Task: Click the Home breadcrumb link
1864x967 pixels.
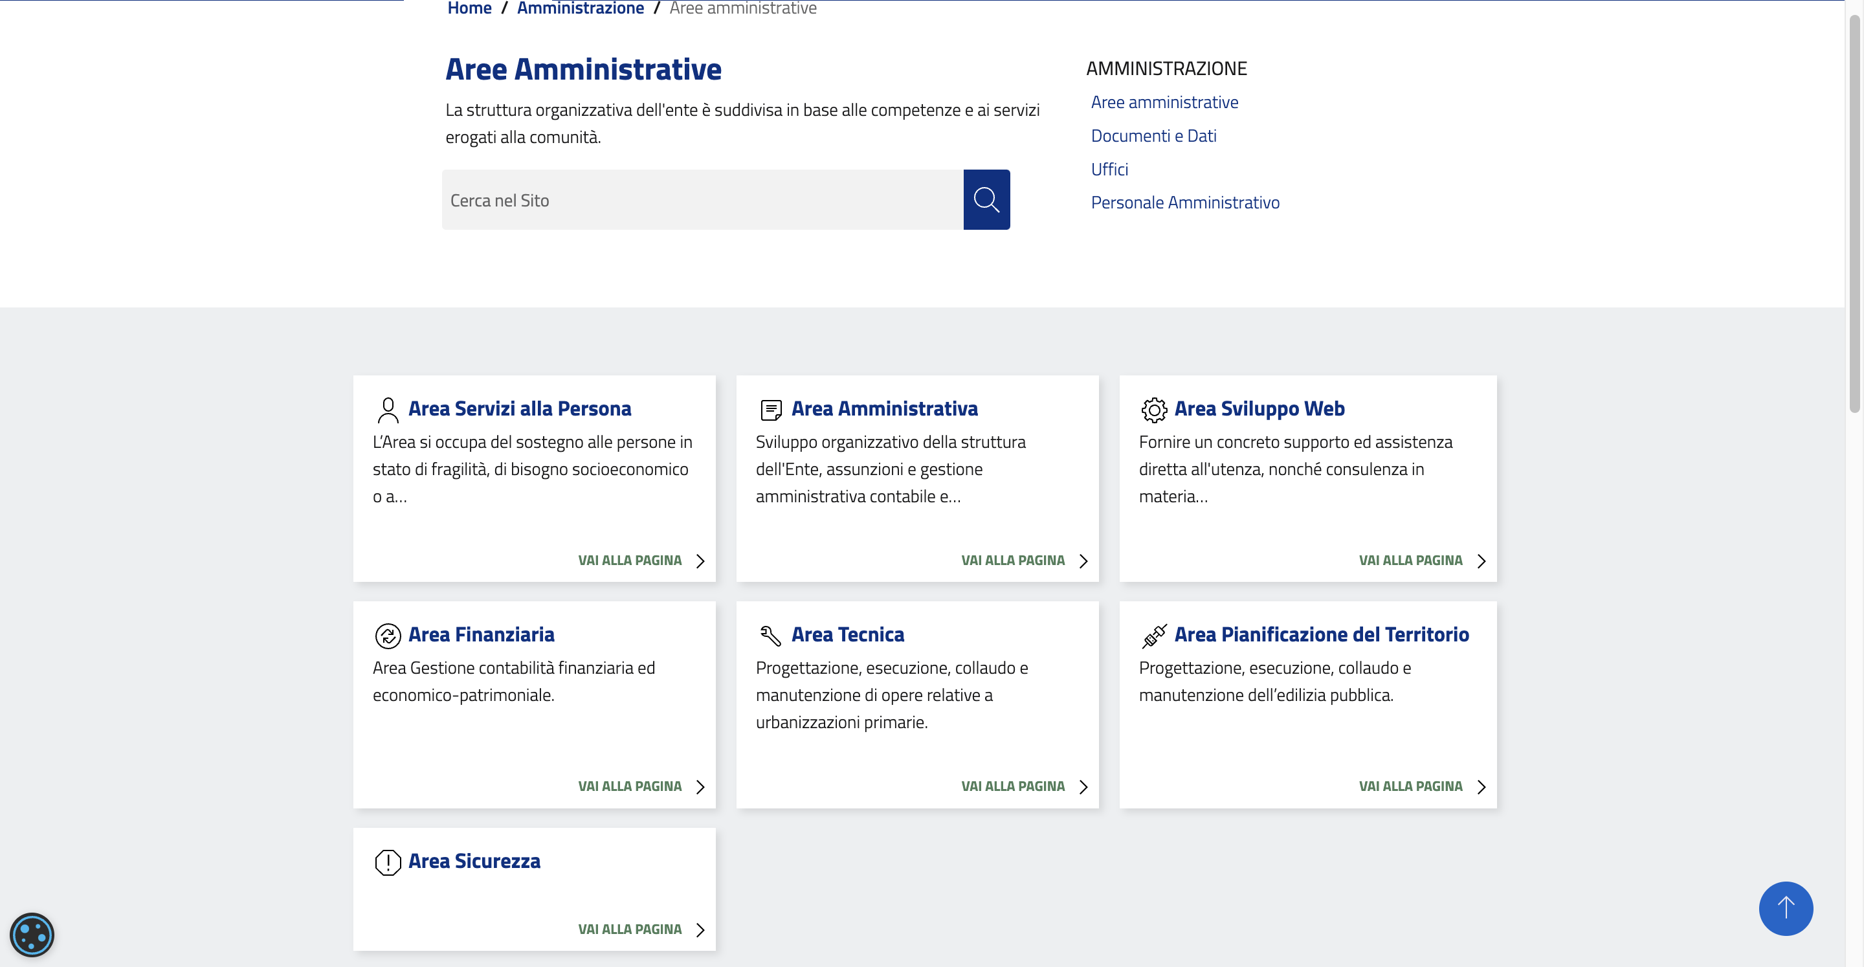Action: tap(469, 8)
